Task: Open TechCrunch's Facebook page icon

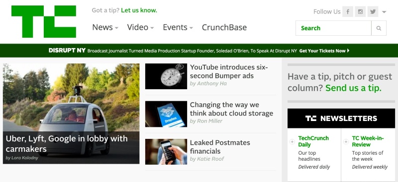Action: click(x=348, y=11)
